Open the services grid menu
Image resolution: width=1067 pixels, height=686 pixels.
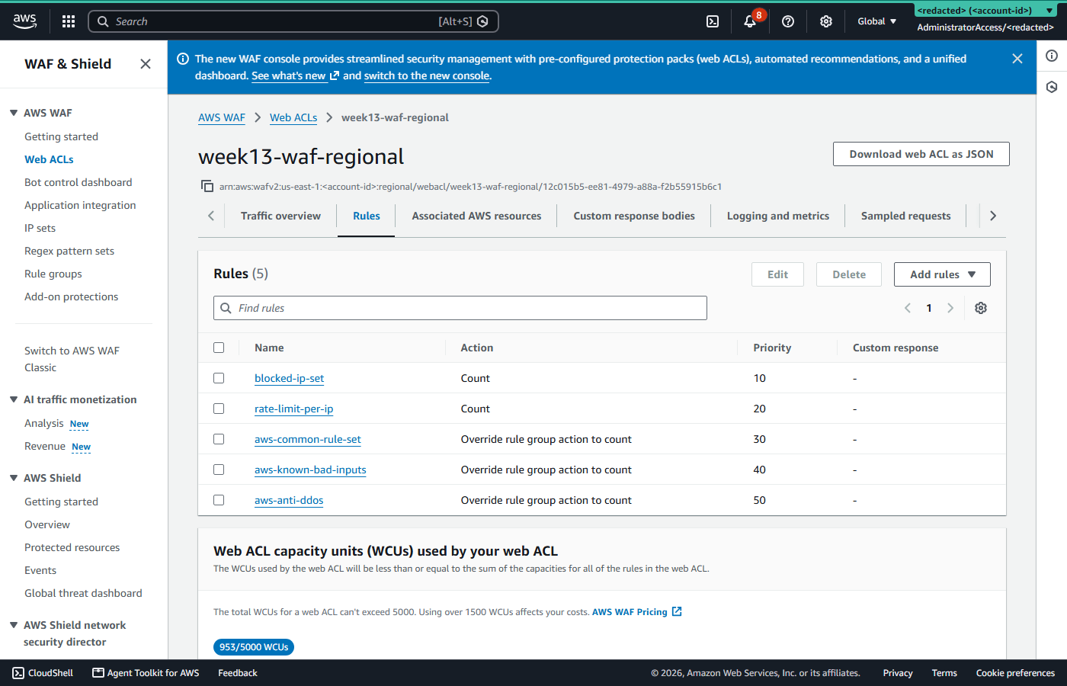(69, 21)
